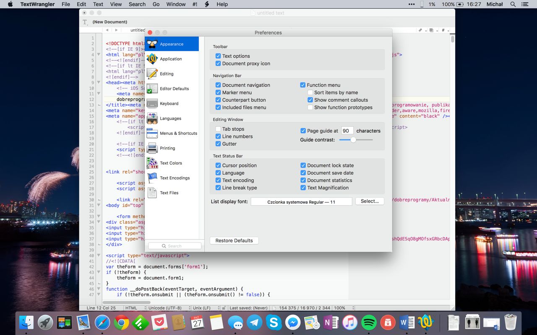This screenshot has height=335, width=537.
Task: Collapse the fold triangle at line 4
Action: tap(99, 54)
